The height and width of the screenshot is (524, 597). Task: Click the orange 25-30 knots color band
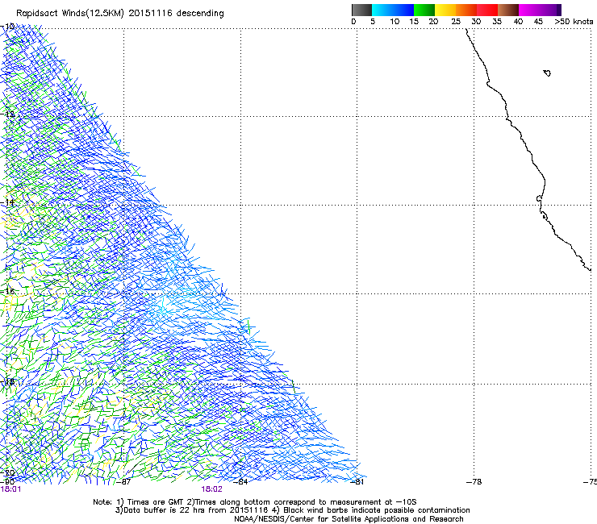coord(466,10)
